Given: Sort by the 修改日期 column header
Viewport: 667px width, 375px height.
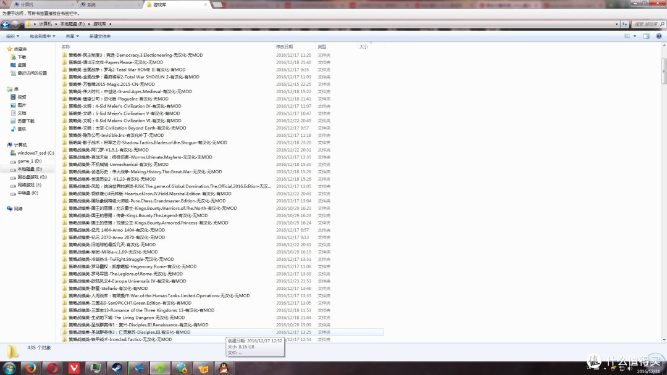Looking at the screenshot, I should [284, 47].
